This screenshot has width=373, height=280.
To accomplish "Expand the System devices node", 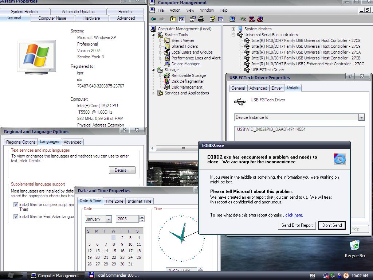I will 233,29.
